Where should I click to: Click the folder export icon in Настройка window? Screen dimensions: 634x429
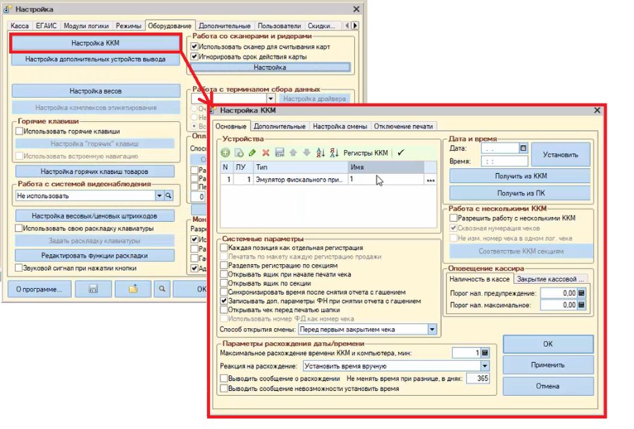133,289
